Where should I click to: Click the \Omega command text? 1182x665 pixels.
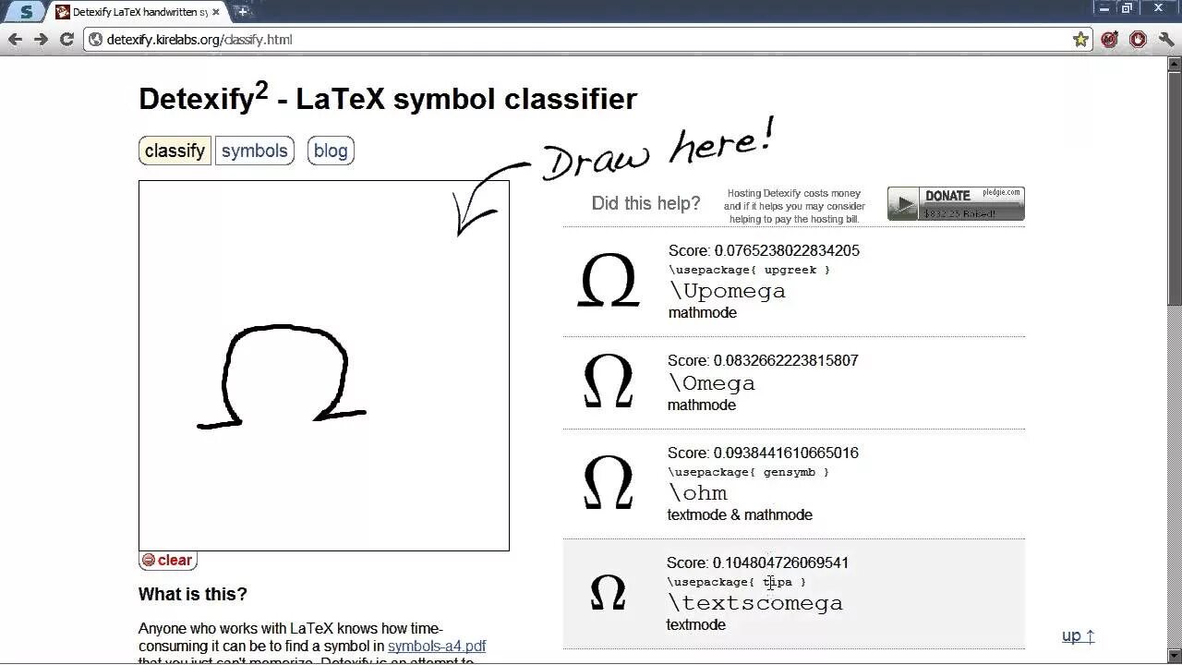pos(712,382)
